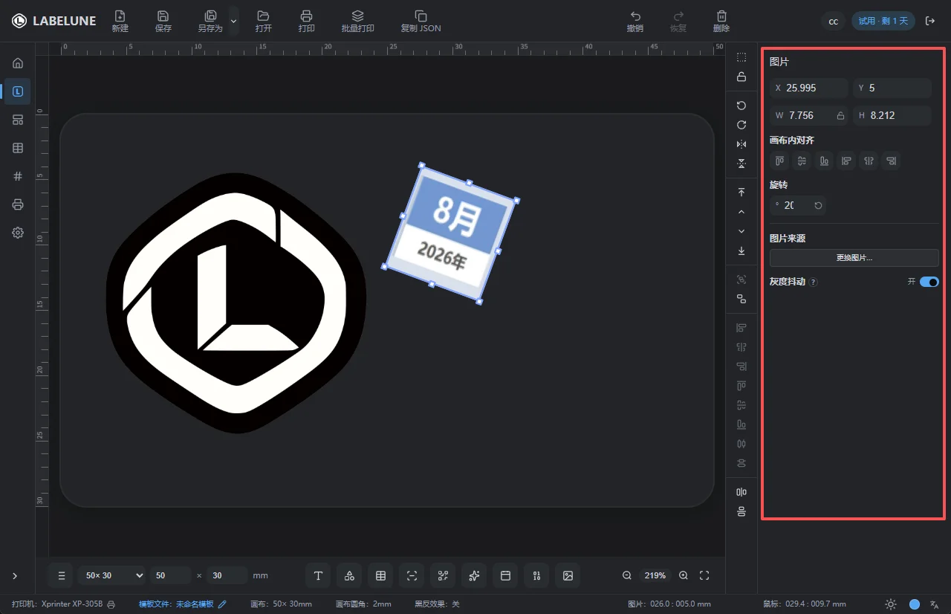Screen dimensions: 951x614
Task: Open the data table sidebar icon
Action: (x=18, y=148)
